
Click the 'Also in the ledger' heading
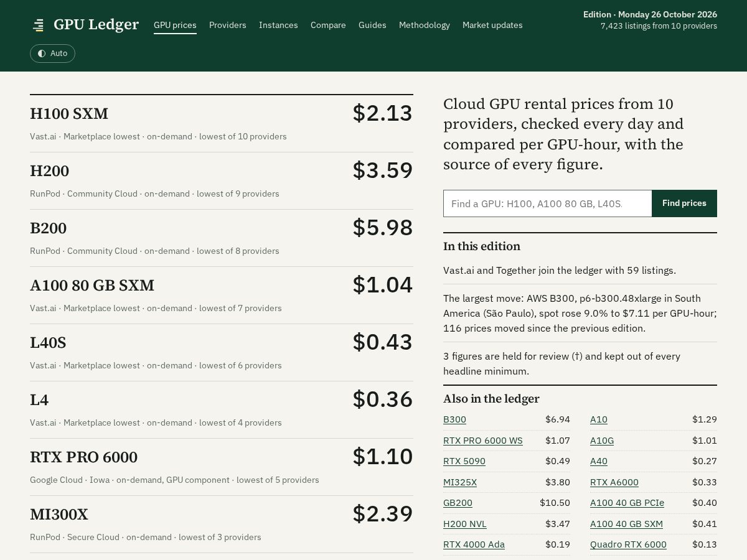(x=491, y=399)
